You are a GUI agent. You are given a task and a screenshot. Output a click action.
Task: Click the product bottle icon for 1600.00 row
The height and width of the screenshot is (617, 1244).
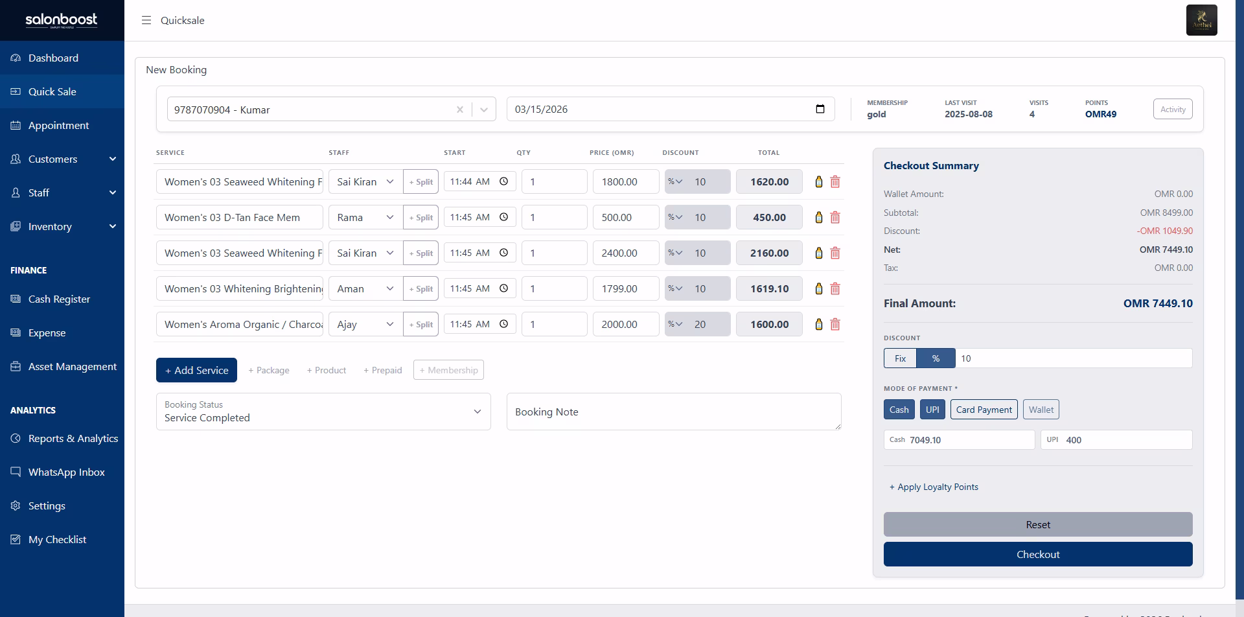(x=819, y=324)
